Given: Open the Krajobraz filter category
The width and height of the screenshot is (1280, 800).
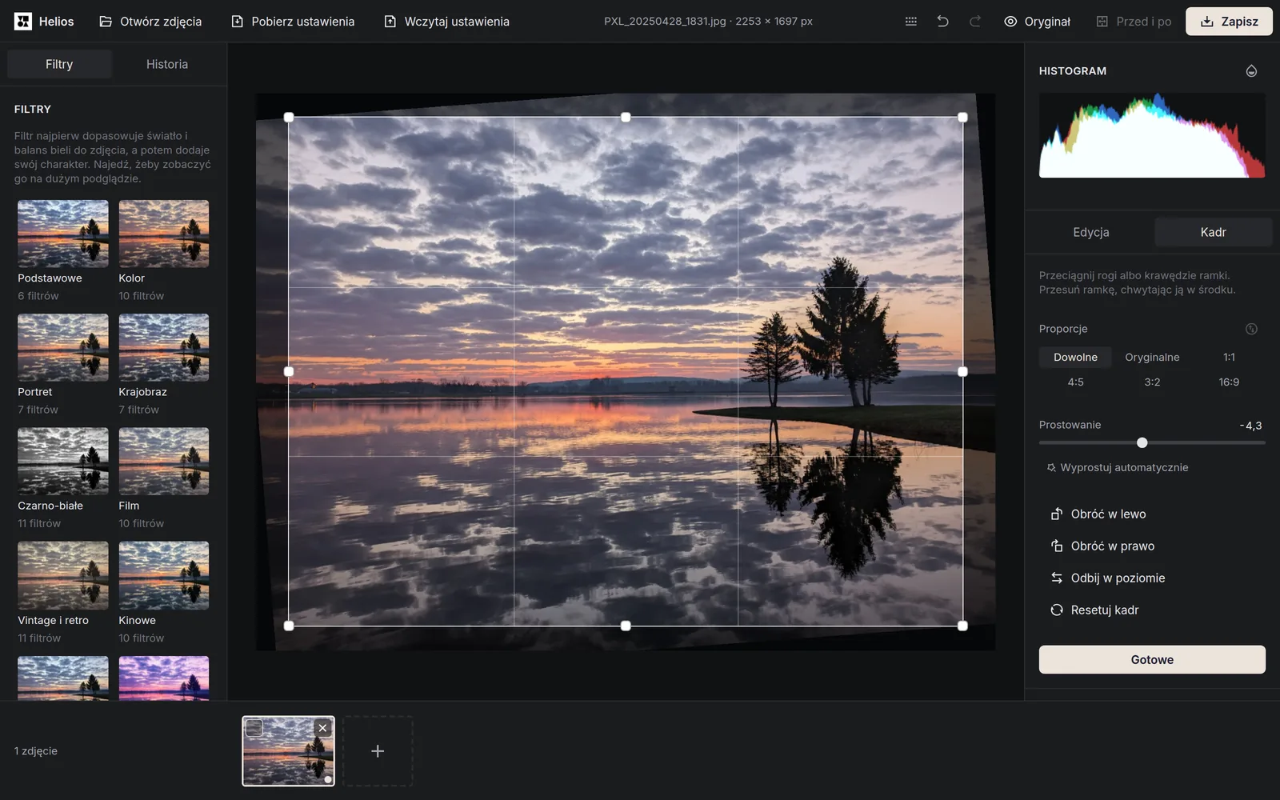Looking at the screenshot, I should tap(164, 365).
